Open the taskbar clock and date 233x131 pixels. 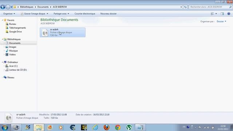tap(223, 128)
